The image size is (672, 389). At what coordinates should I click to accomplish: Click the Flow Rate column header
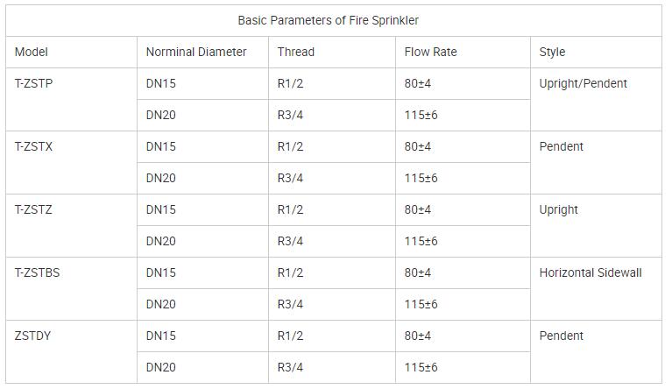(x=430, y=52)
